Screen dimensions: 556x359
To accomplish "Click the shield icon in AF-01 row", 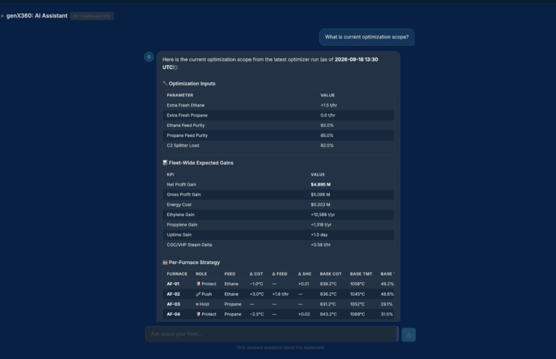I will coord(198,284).
